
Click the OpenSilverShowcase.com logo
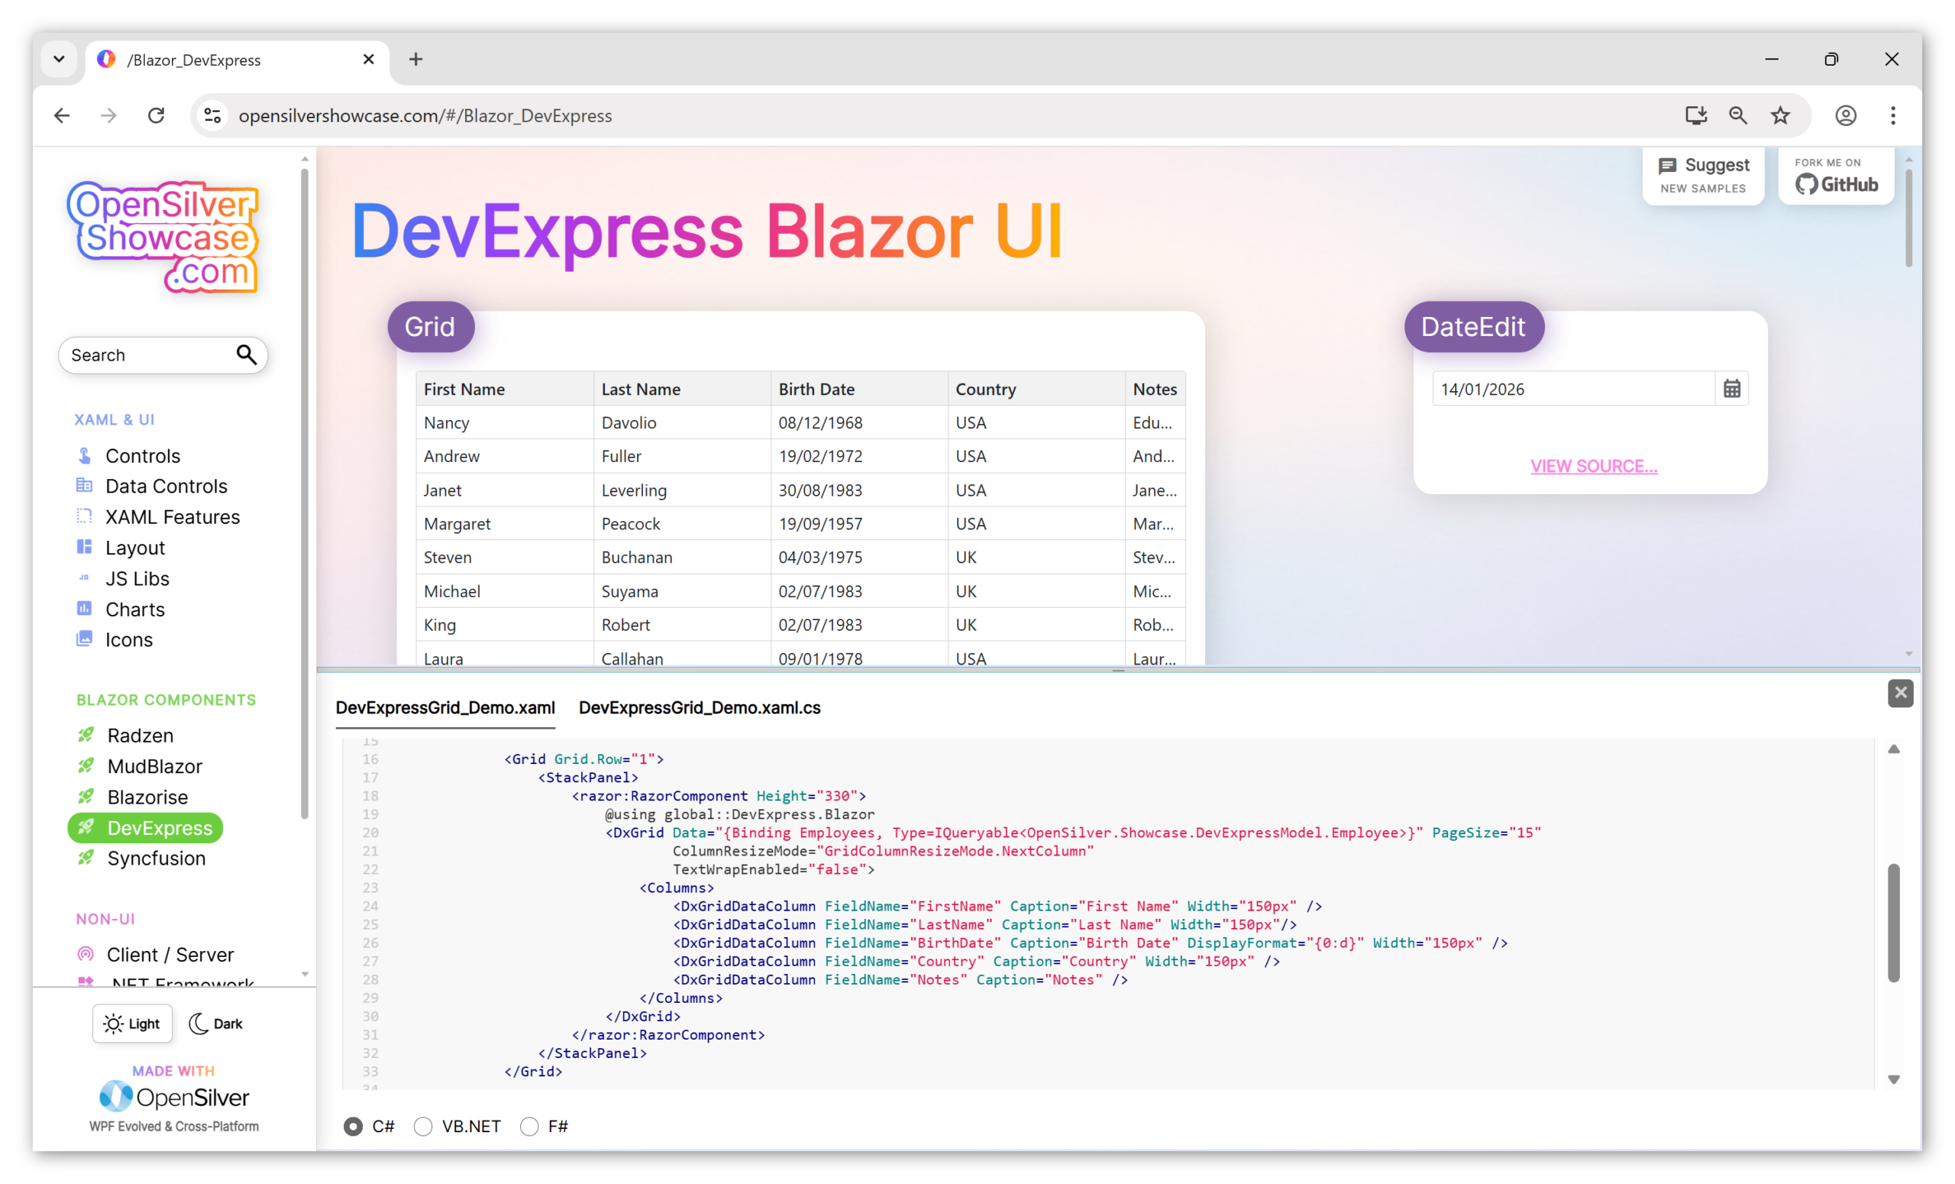click(x=163, y=237)
